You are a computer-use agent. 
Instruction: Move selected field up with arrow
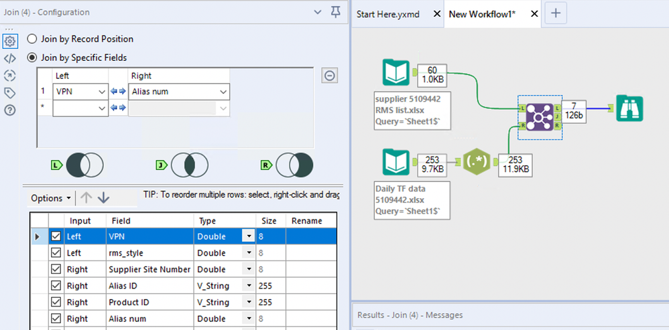click(86, 197)
